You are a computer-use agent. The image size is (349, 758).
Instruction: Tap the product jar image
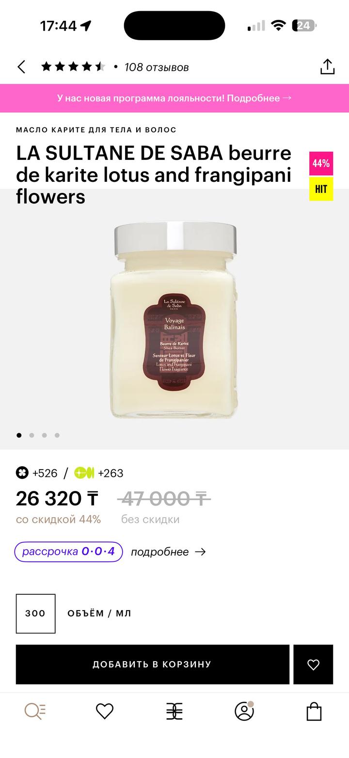174,320
